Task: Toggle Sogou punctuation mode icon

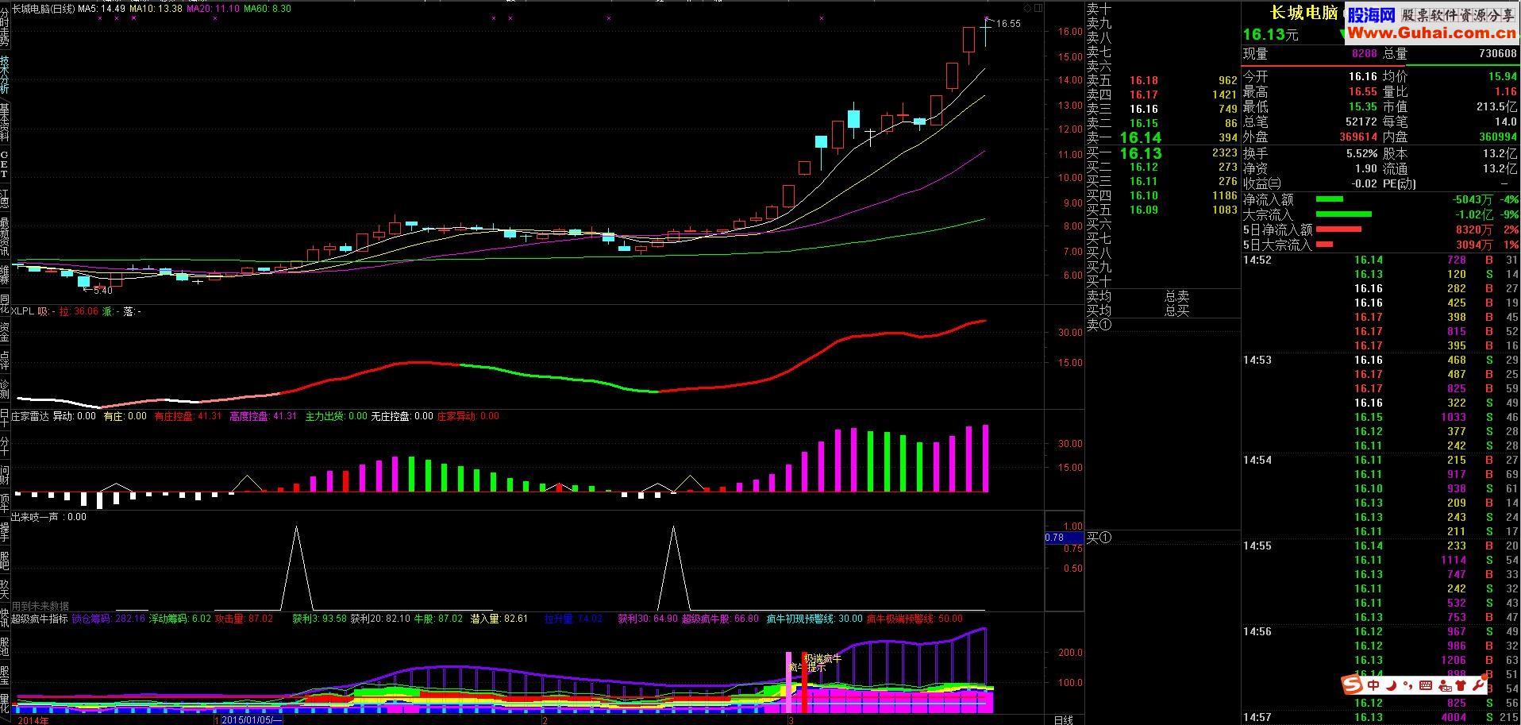Action: point(1407,685)
